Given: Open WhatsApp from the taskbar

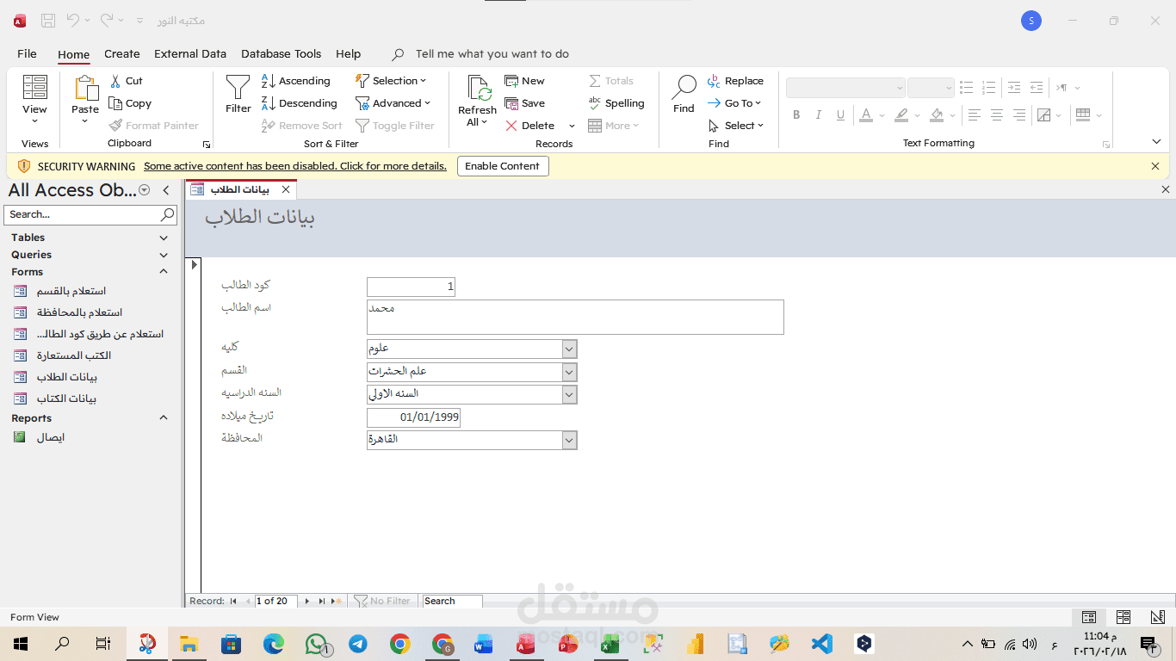Looking at the screenshot, I should pyautogui.click(x=316, y=643).
